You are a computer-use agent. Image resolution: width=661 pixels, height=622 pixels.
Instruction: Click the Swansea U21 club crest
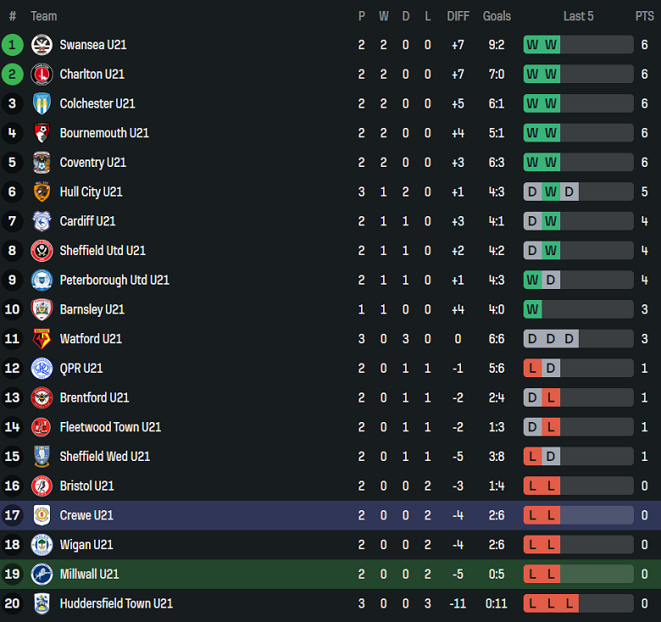point(42,45)
